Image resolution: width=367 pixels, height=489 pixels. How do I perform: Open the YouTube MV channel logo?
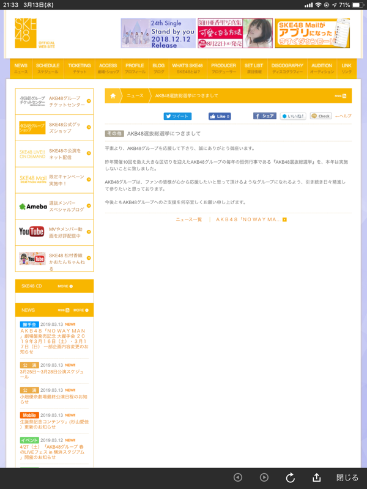[x=32, y=232]
